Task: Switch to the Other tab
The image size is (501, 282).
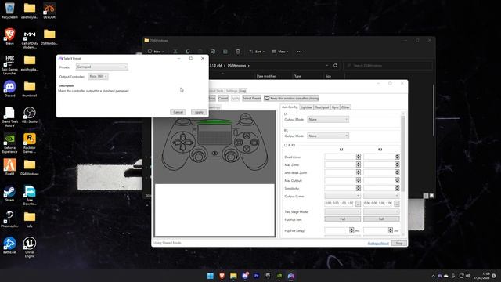Action: pos(345,107)
